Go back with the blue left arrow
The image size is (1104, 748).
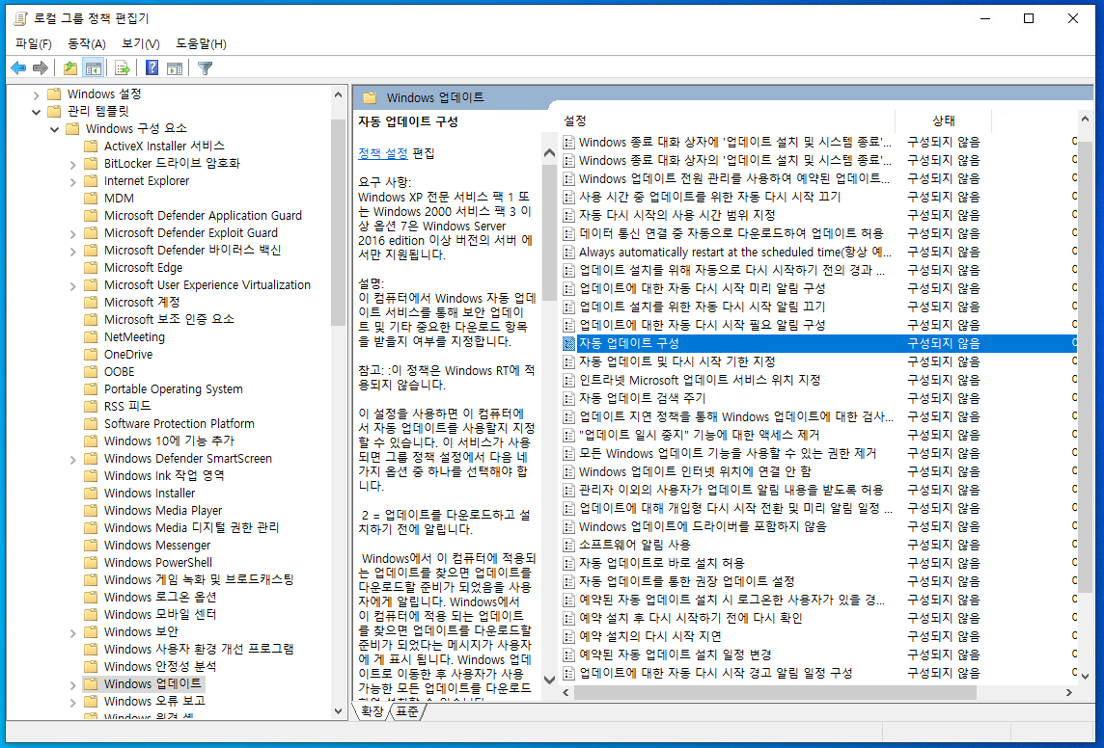(x=18, y=68)
